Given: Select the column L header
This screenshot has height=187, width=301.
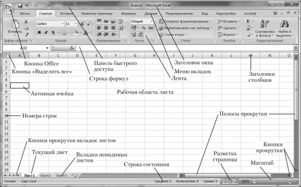Looking at the screenshot, I should (231, 55).
